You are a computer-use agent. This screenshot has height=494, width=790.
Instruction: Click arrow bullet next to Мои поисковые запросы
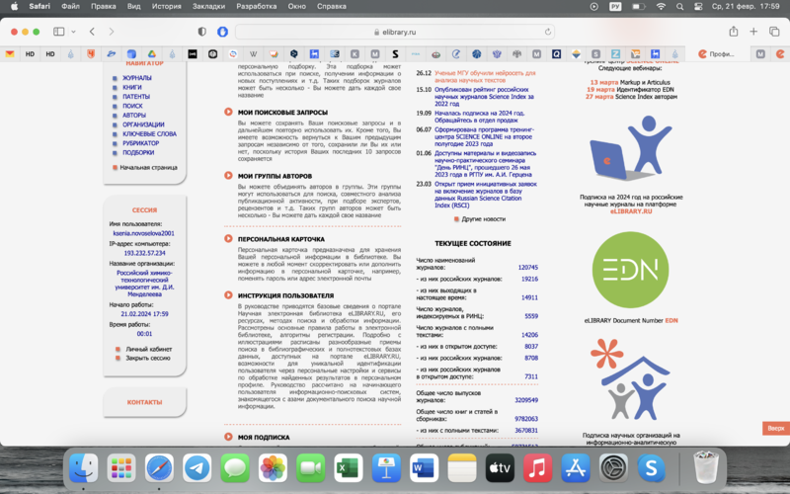[228, 113]
